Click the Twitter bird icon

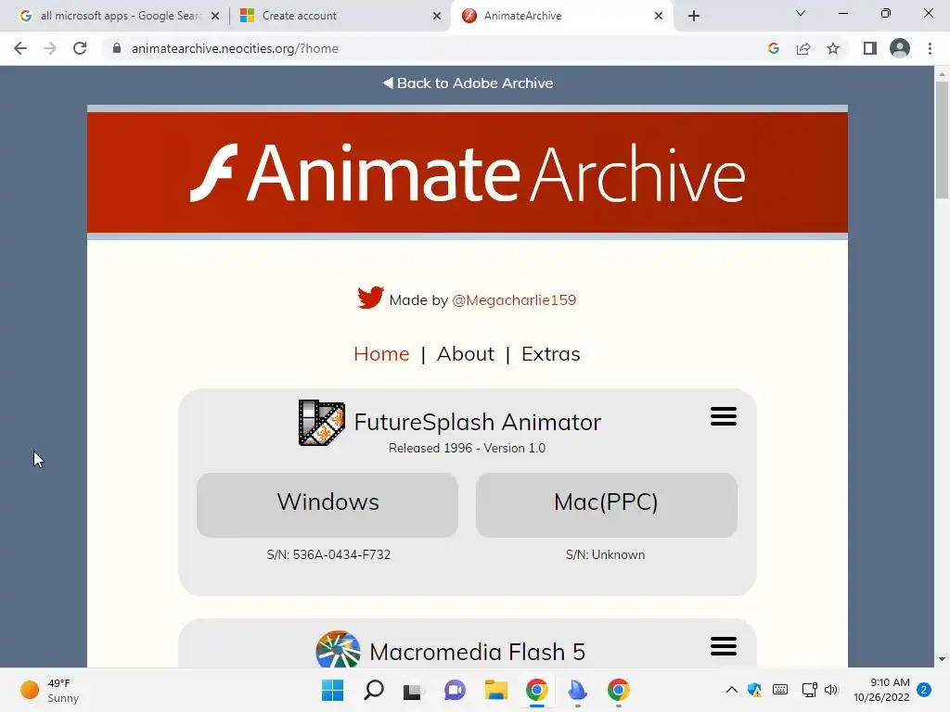coord(370,298)
